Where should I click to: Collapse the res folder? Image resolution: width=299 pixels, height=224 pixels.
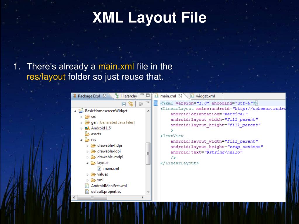coord(82,140)
